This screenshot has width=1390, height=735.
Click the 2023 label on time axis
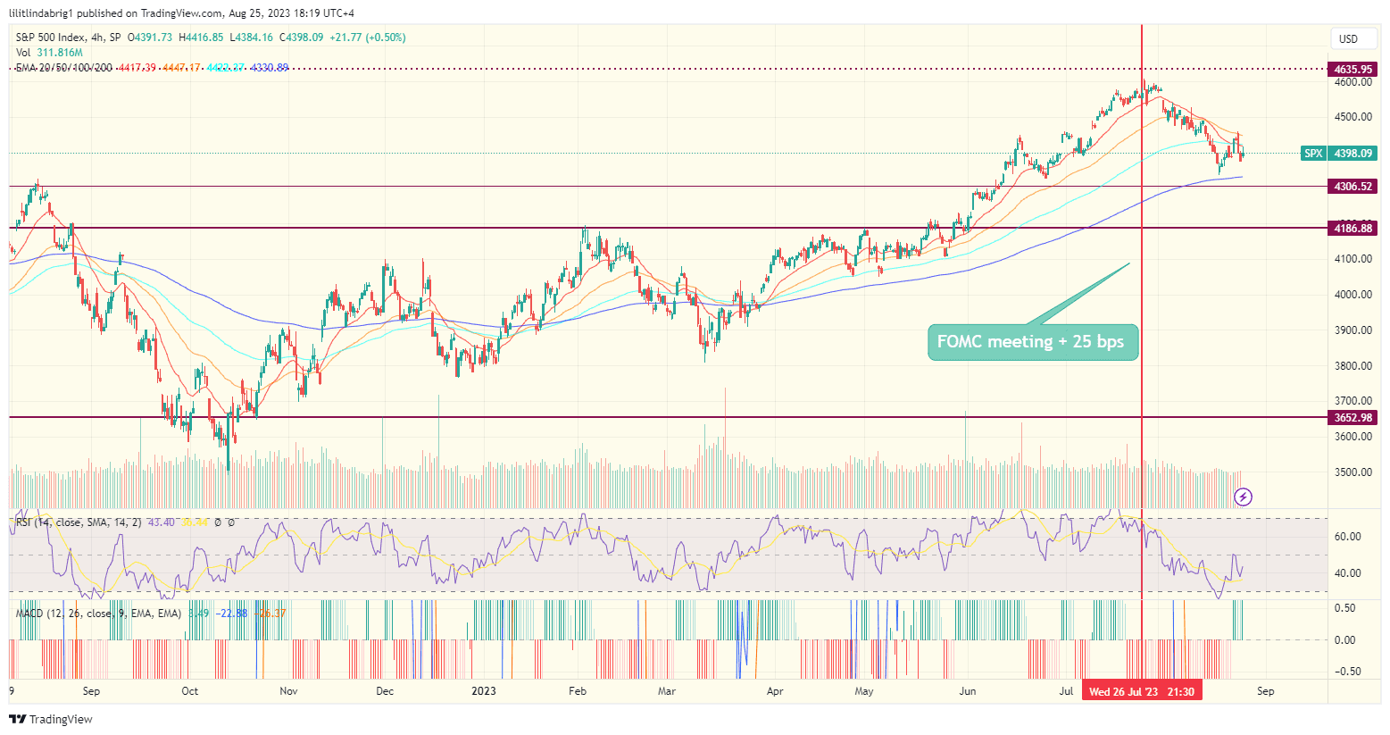(483, 691)
